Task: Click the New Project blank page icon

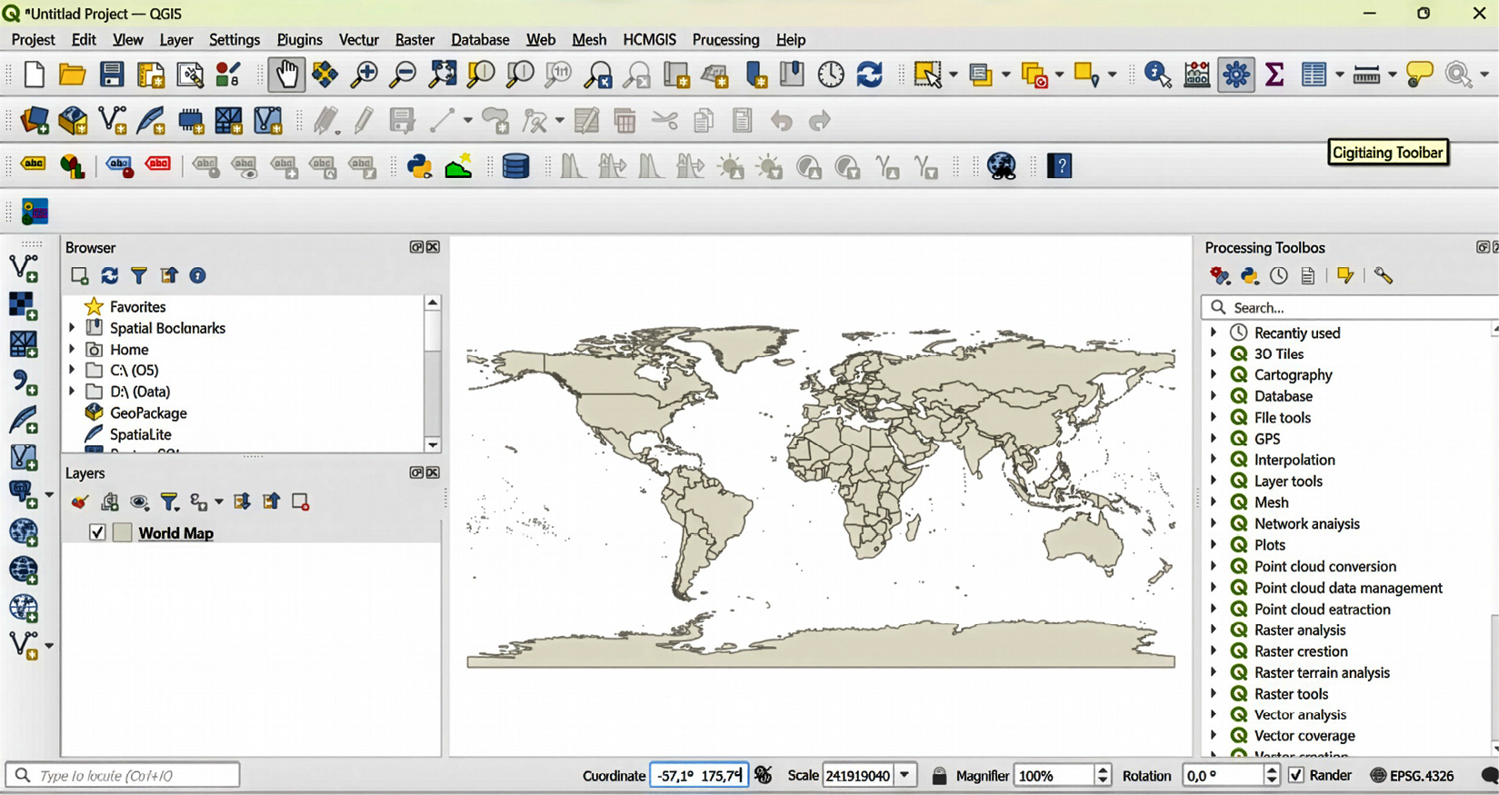Action: coord(34,75)
